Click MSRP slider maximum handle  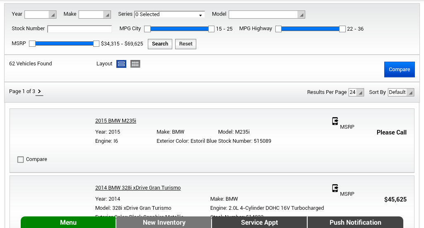(x=96, y=43)
